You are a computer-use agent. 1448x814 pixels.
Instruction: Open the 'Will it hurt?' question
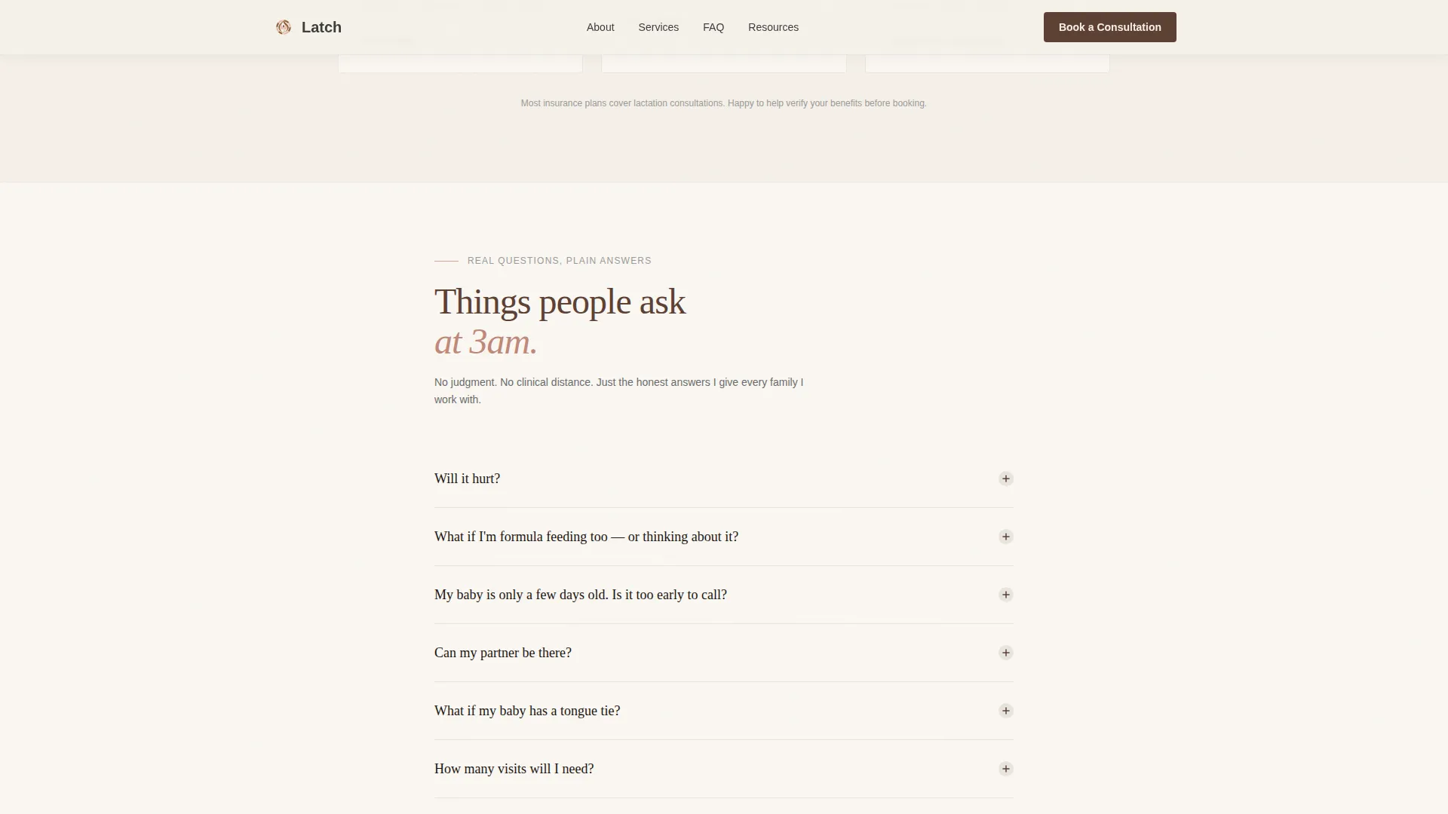723,479
